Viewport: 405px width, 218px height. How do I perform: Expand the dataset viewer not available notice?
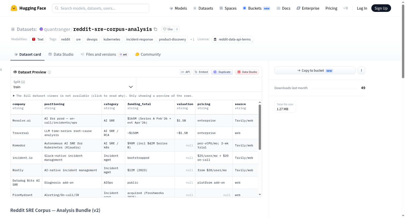pos(103,96)
